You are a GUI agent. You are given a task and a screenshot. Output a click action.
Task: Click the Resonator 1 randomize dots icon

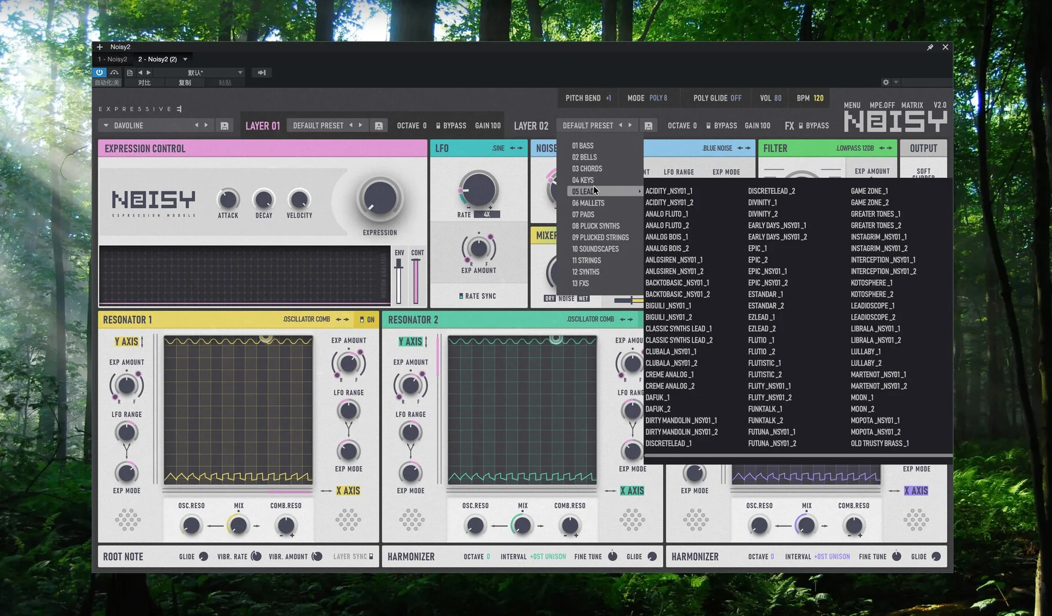[127, 519]
